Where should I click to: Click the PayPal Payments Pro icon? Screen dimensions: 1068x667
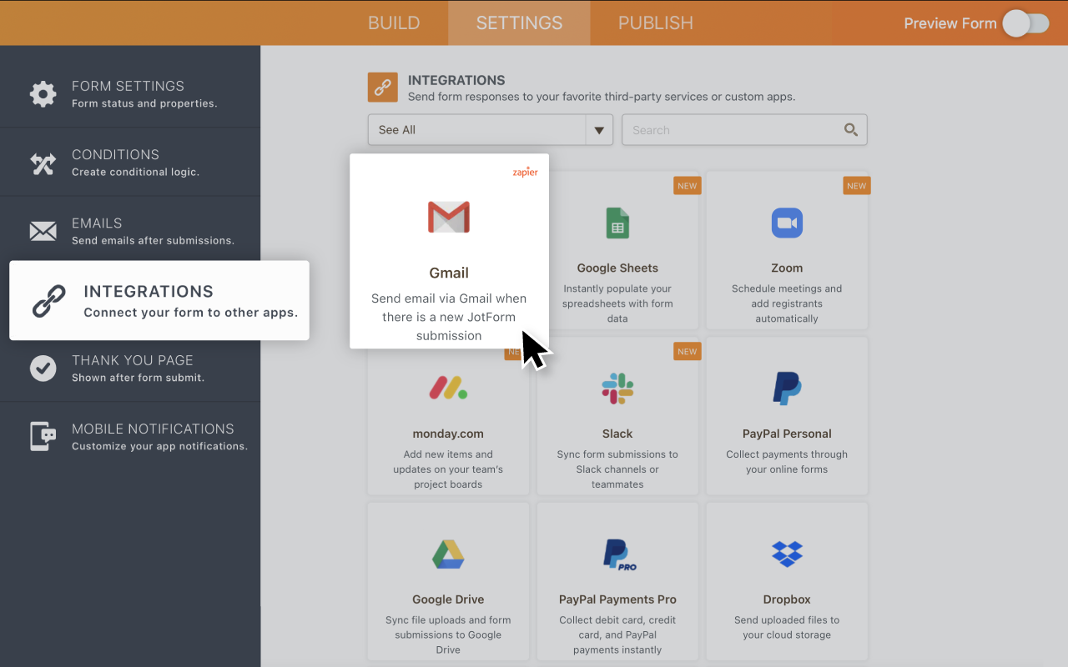point(617,554)
